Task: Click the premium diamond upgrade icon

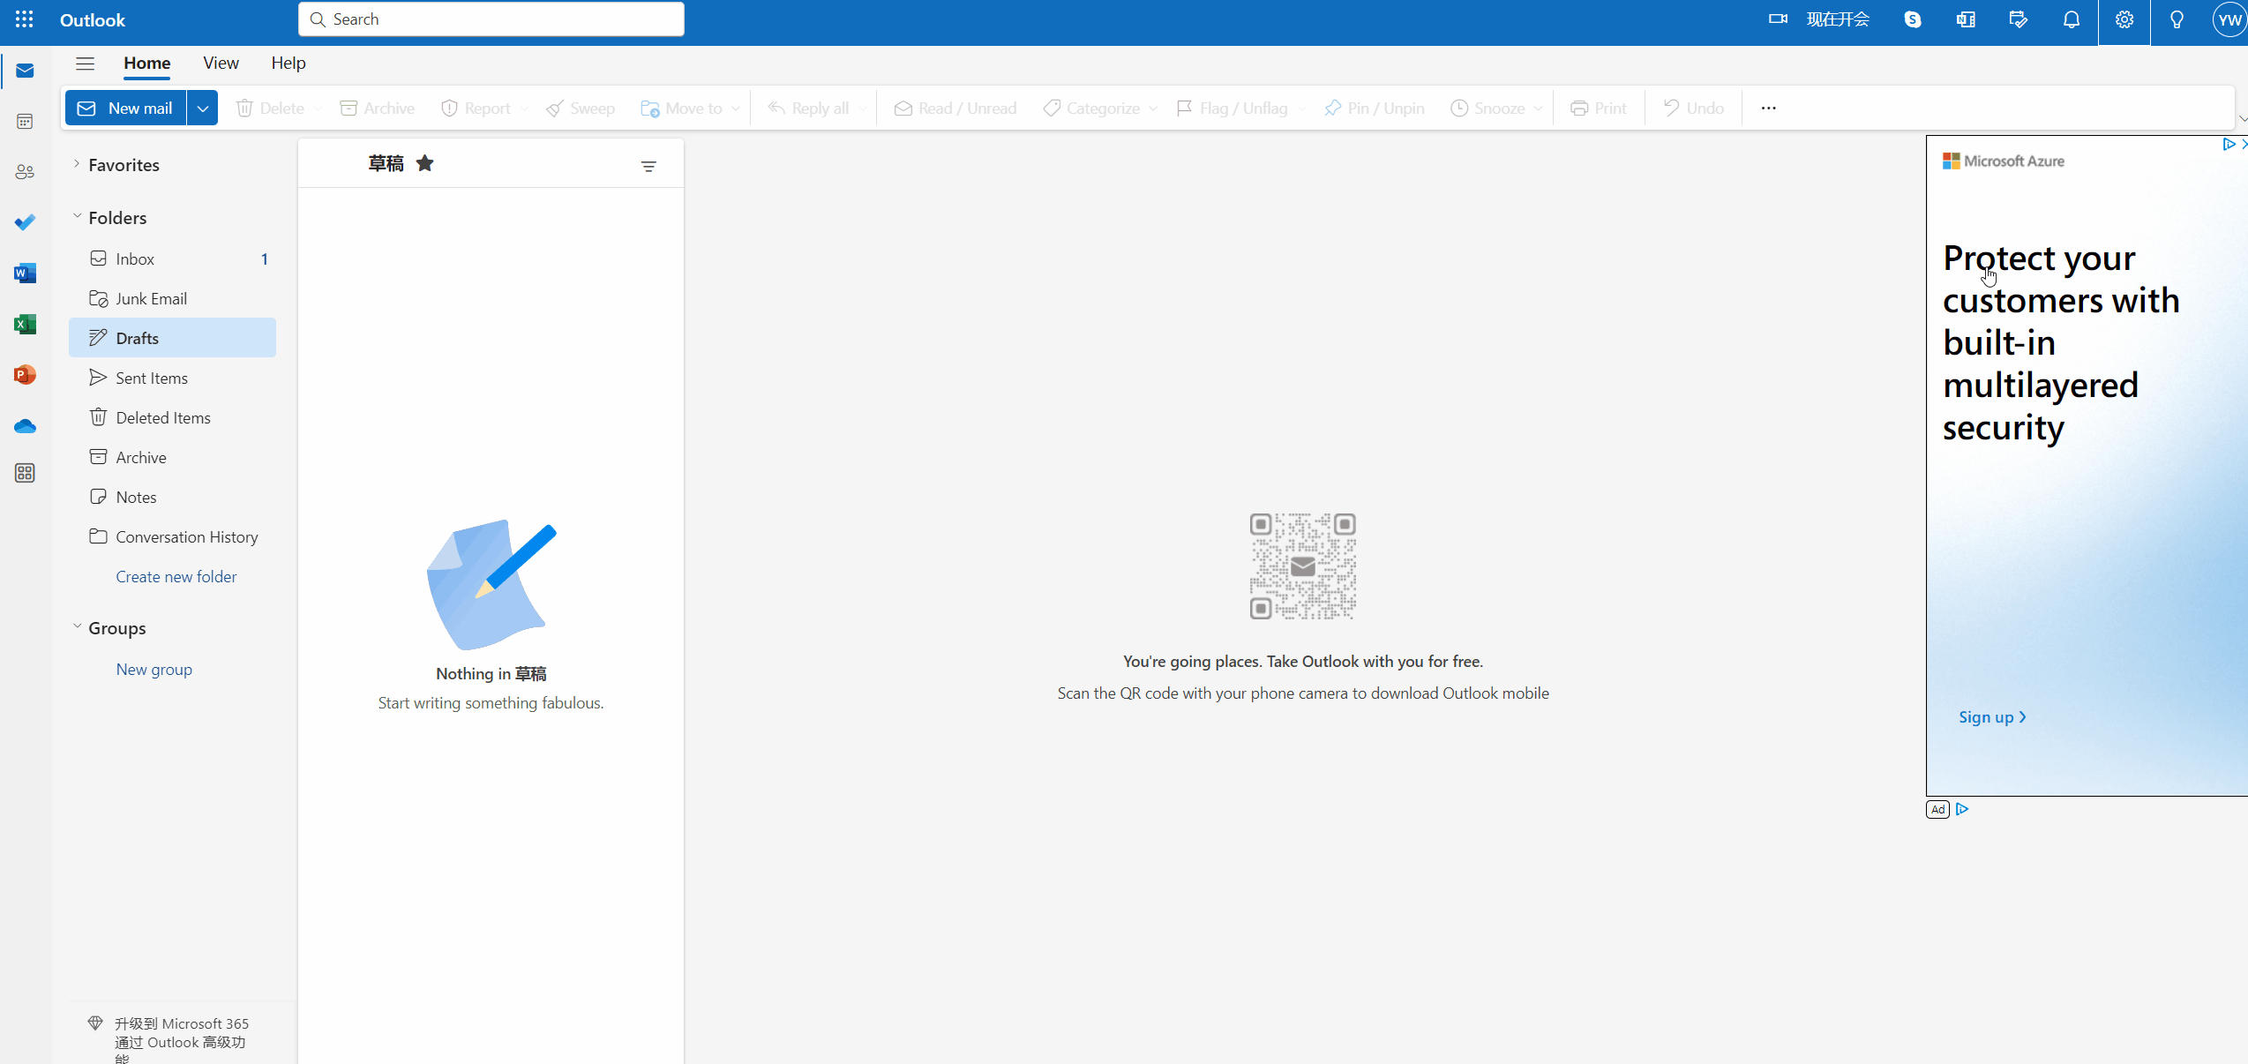Action: [x=95, y=1023]
